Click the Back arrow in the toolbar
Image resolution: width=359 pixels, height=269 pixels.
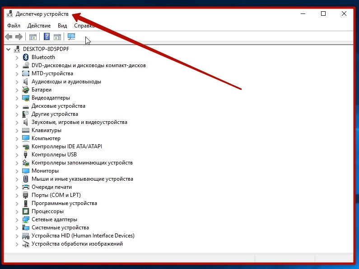[x=8, y=37]
